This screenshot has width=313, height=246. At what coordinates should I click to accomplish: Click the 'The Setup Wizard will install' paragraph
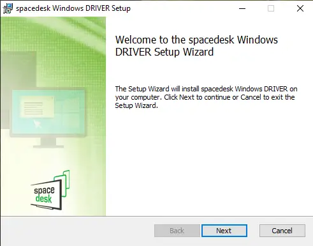tap(206, 97)
